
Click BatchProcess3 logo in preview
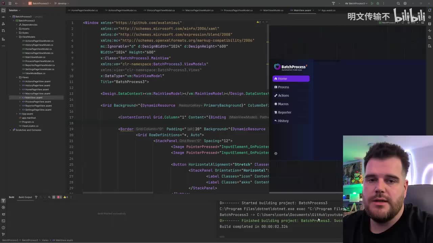pyautogui.click(x=291, y=67)
